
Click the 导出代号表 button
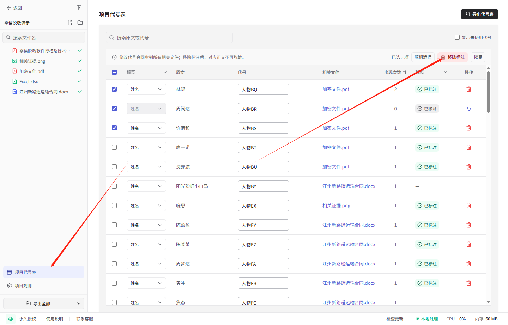[x=479, y=14]
